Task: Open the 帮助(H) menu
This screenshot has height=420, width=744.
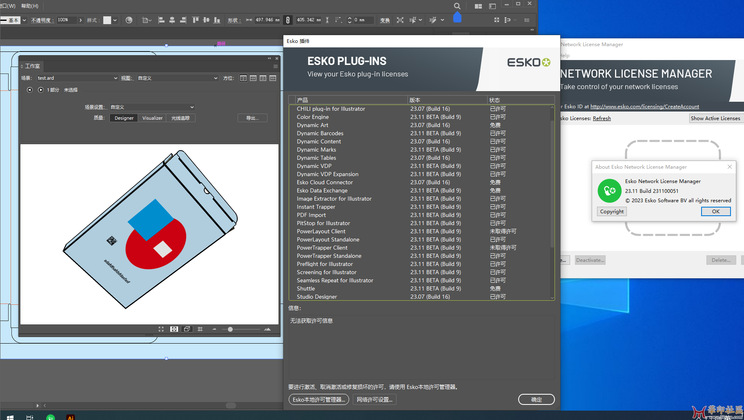Action: click(30, 6)
